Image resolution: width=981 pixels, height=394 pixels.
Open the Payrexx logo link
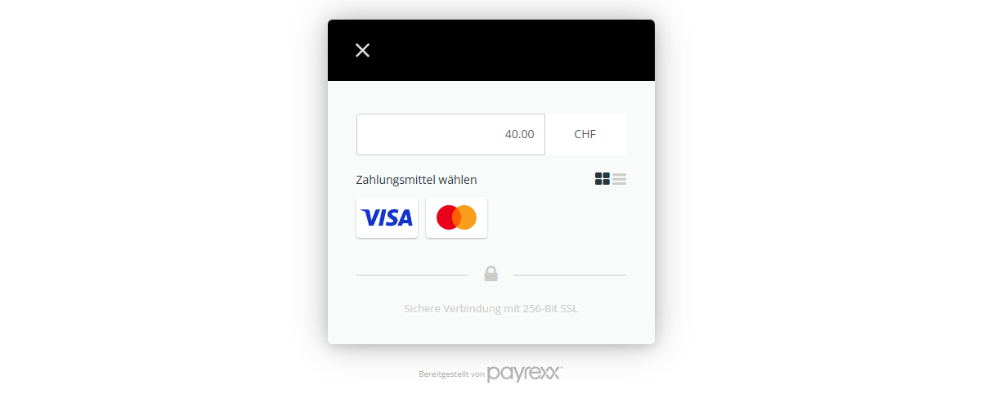[x=525, y=373]
